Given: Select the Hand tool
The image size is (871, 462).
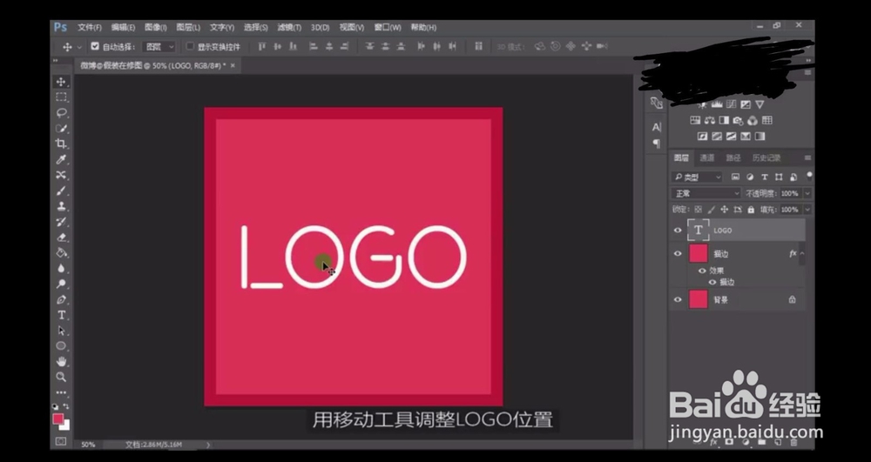Looking at the screenshot, I should (x=61, y=362).
